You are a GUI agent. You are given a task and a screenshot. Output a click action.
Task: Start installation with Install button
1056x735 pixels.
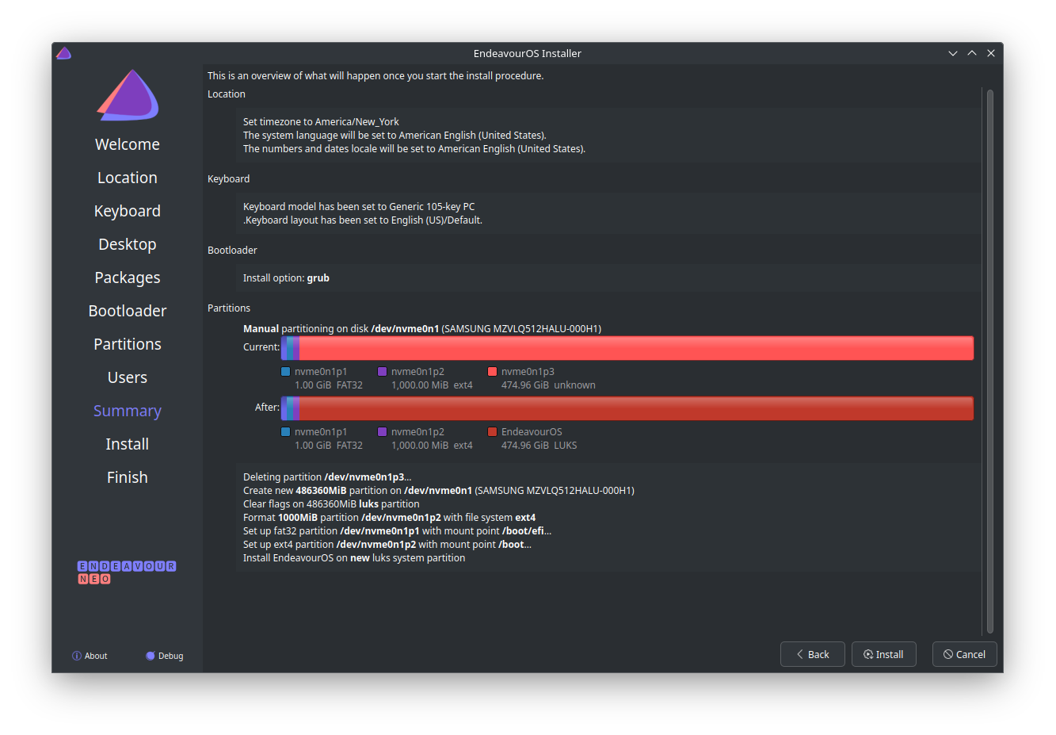point(883,654)
